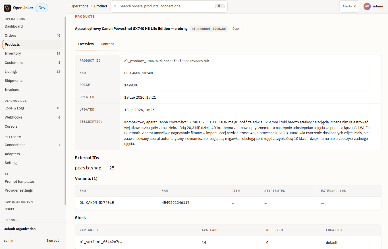Go to Shipments

pos(32,81)
